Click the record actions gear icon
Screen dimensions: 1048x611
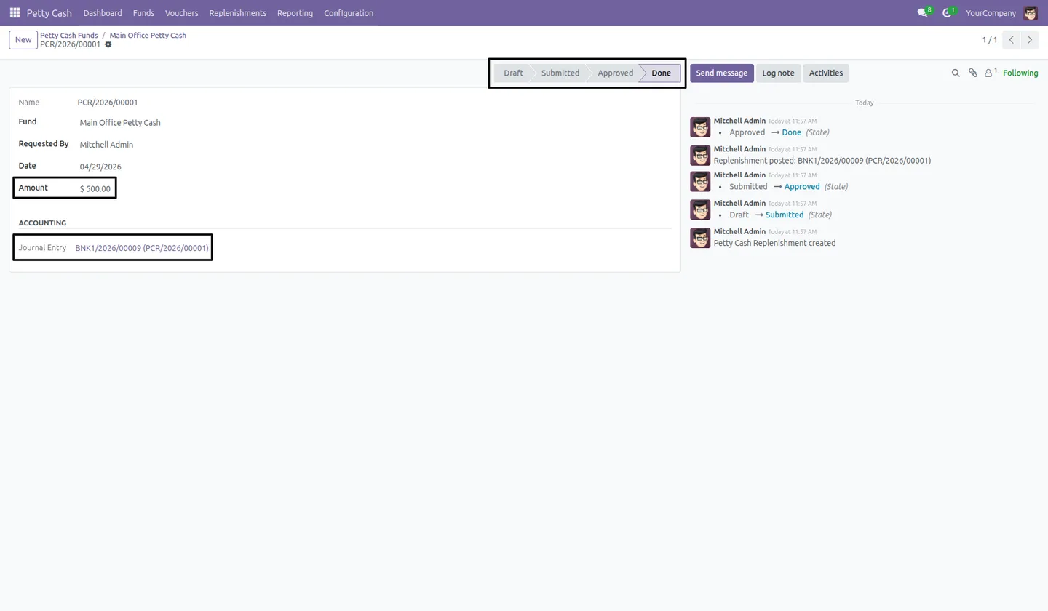108,44
